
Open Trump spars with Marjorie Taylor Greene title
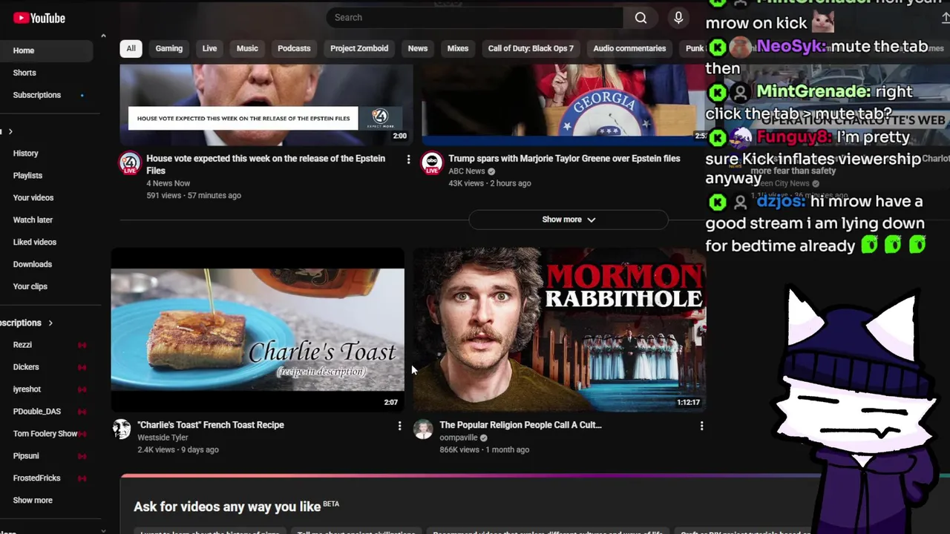[564, 159]
